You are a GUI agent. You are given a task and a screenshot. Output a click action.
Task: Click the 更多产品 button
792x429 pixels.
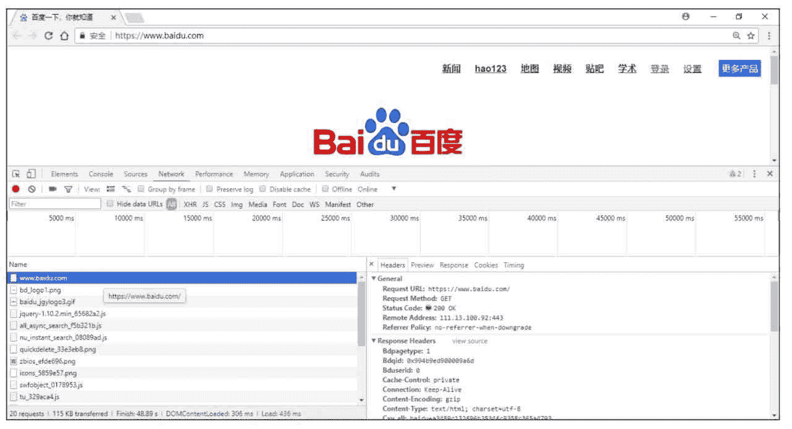[x=739, y=69]
